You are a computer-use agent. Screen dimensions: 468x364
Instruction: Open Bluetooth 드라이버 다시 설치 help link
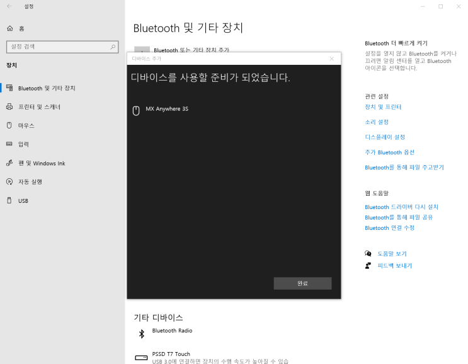tap(401, 207)
